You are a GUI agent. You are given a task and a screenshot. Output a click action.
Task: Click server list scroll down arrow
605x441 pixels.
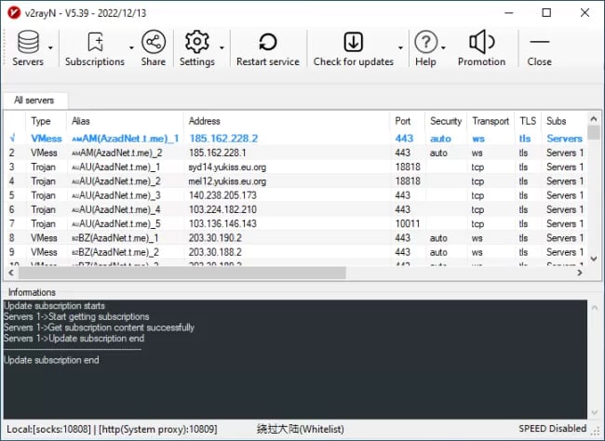tap(594, 259)
